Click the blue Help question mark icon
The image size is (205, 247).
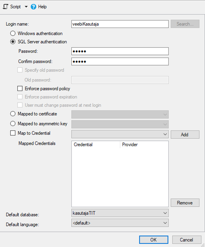34,7
